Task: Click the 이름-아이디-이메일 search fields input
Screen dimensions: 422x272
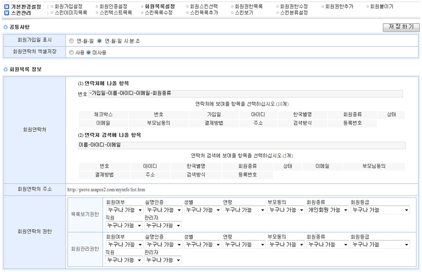Action: pos(241,145)
